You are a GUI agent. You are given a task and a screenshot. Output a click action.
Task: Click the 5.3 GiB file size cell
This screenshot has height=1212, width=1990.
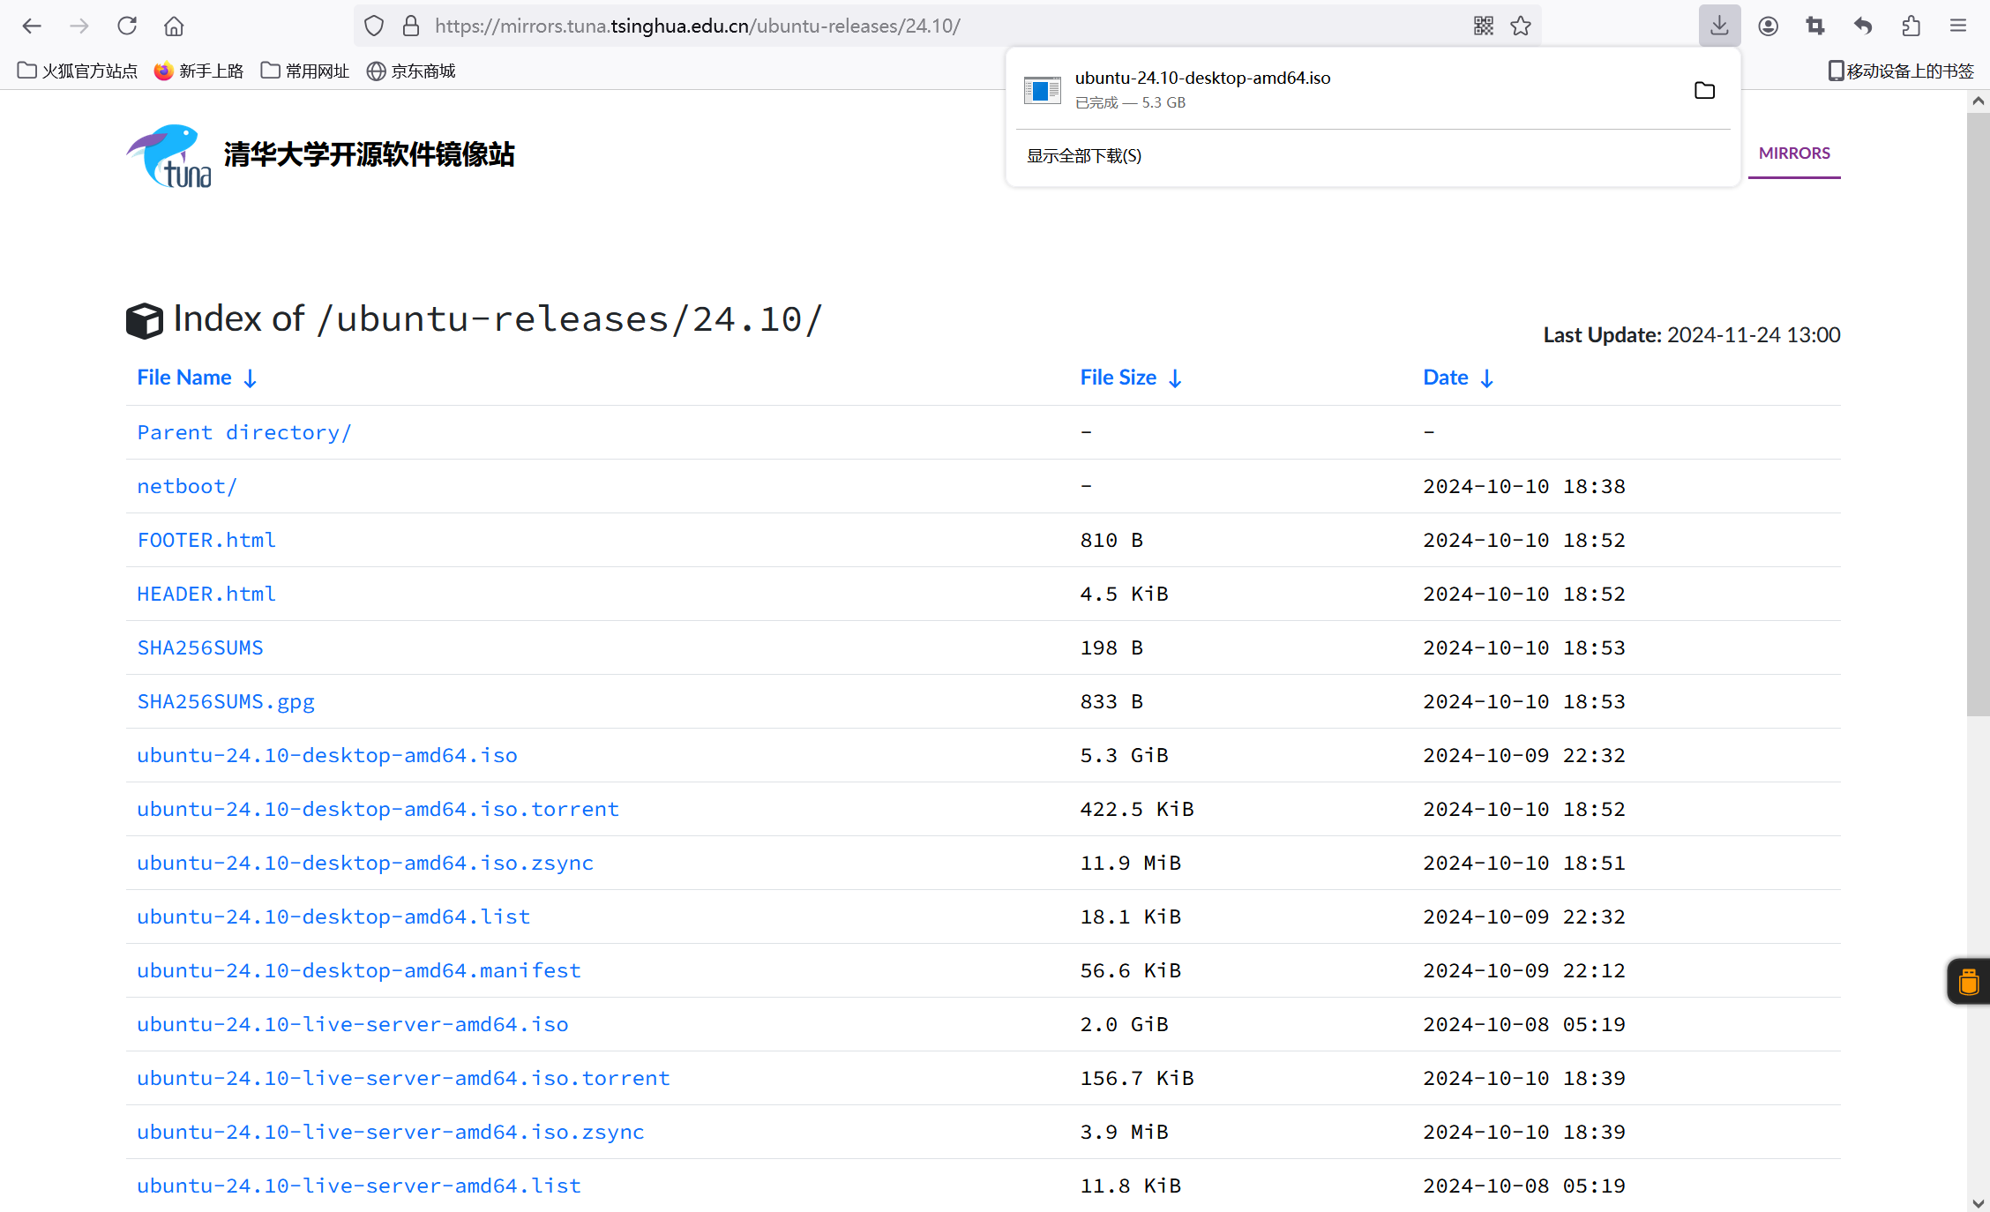[1125, 755]
